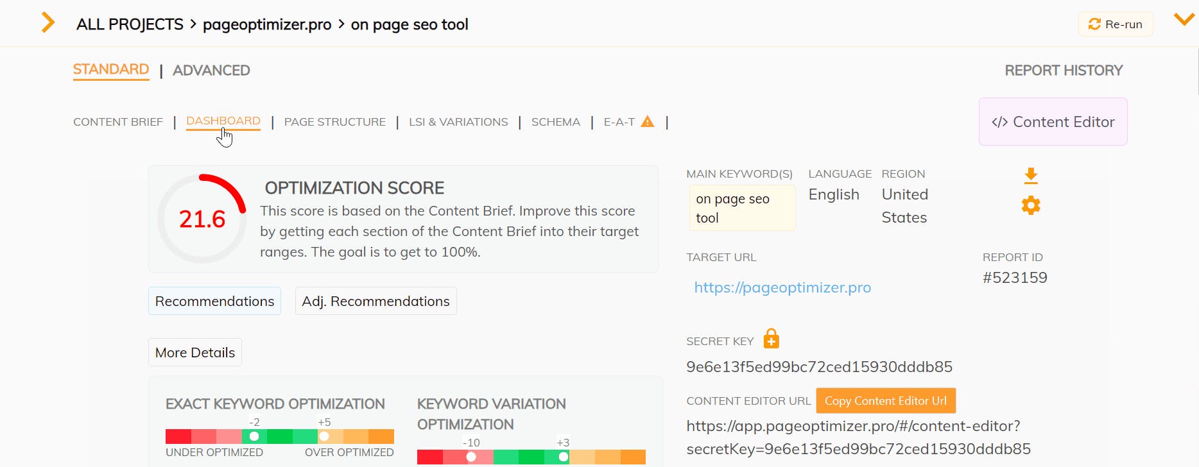
Task: Open report settings gear icon
Action: (x=1031, y=205)
